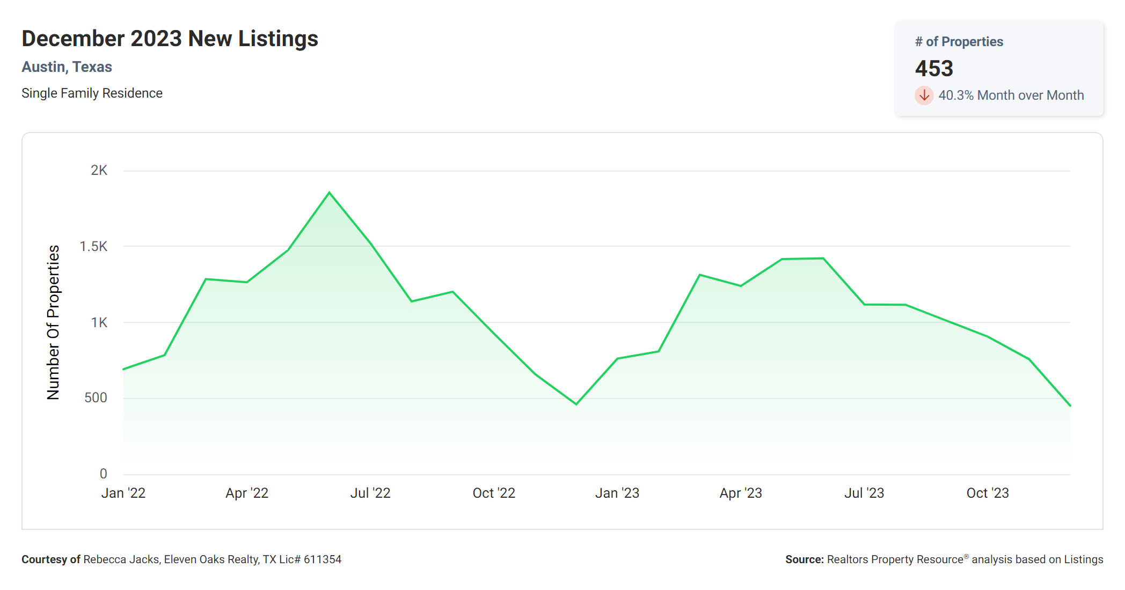
Task: Select the Austin, Texas location subtitle
Action: (67, 67)
